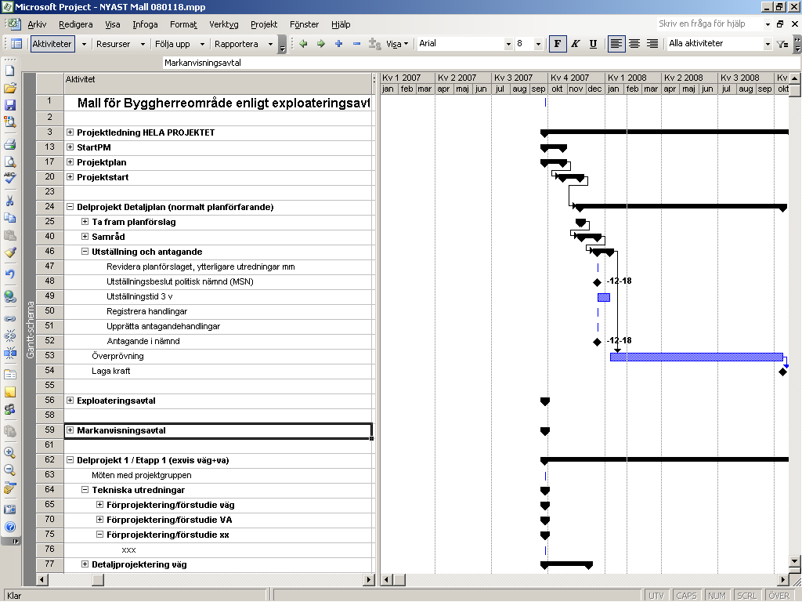Toggle Italic (K) formatting
This screenshot has height=602, width=802.
576,44
